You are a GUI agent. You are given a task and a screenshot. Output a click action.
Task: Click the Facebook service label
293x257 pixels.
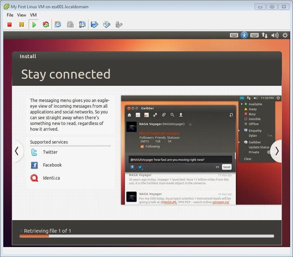(x=52, y=165)
